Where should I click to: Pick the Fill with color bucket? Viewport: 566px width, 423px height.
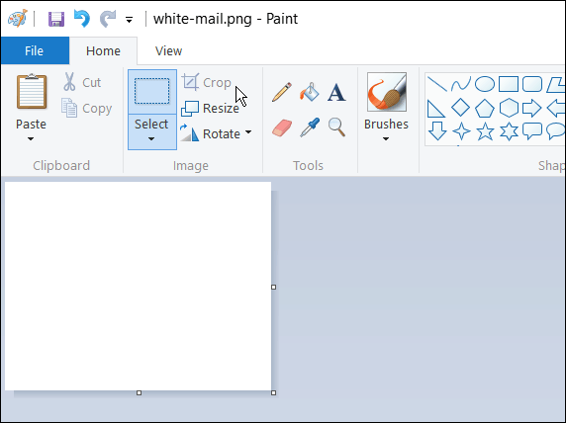(x=310, y=92)
